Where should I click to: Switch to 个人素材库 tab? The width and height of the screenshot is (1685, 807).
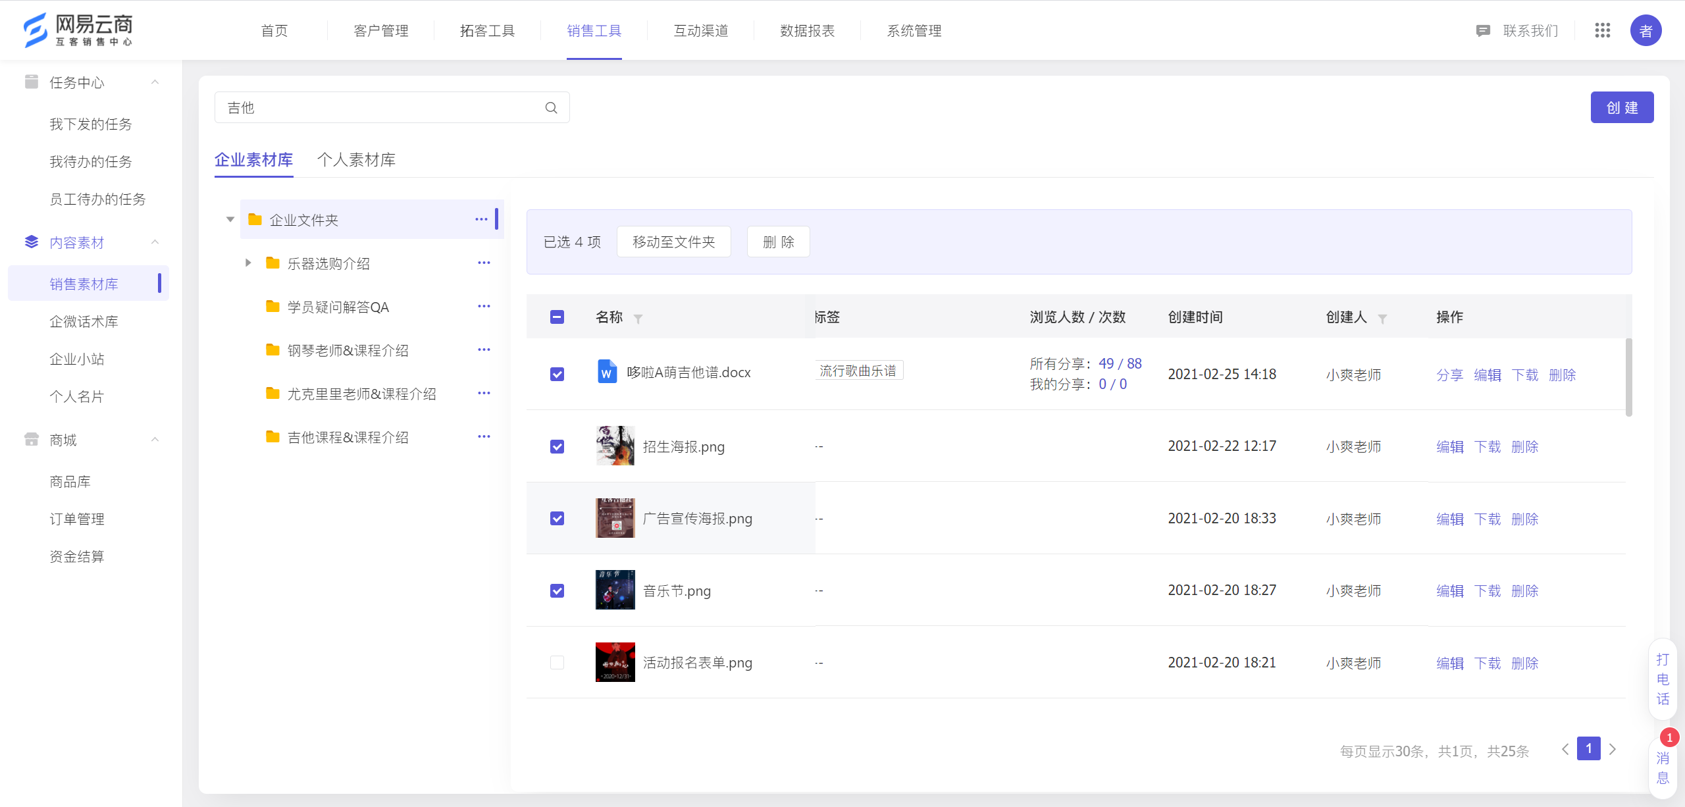(356, 159)
